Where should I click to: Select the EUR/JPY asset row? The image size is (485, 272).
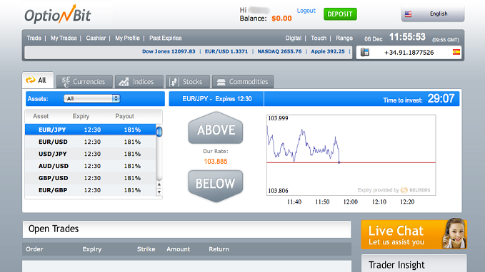coord(90,130)
